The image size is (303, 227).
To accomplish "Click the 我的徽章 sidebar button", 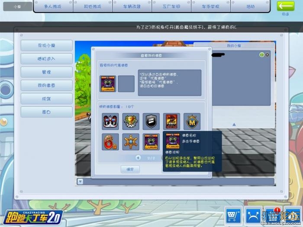I will pyautogui.click(x=47, y=85).
